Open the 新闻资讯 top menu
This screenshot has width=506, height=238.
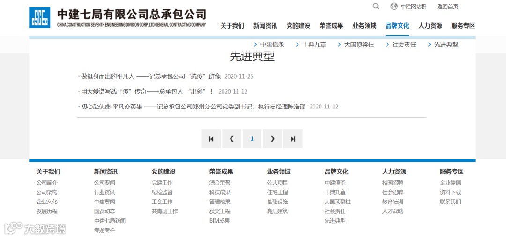click(265, 26)
